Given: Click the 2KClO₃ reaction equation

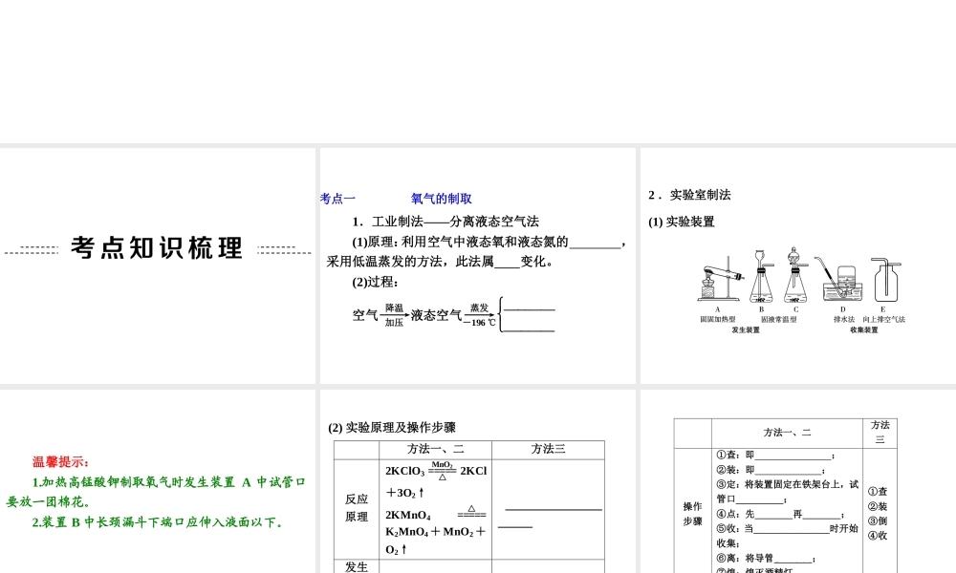Looking at the screenshot, I should pyautogui.click(x=436, y=480).
